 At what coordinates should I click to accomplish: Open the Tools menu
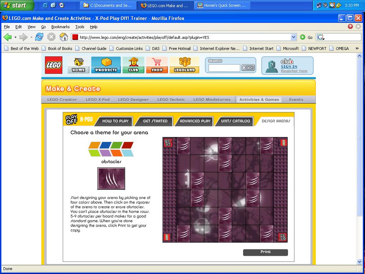(x=79, y=27)
